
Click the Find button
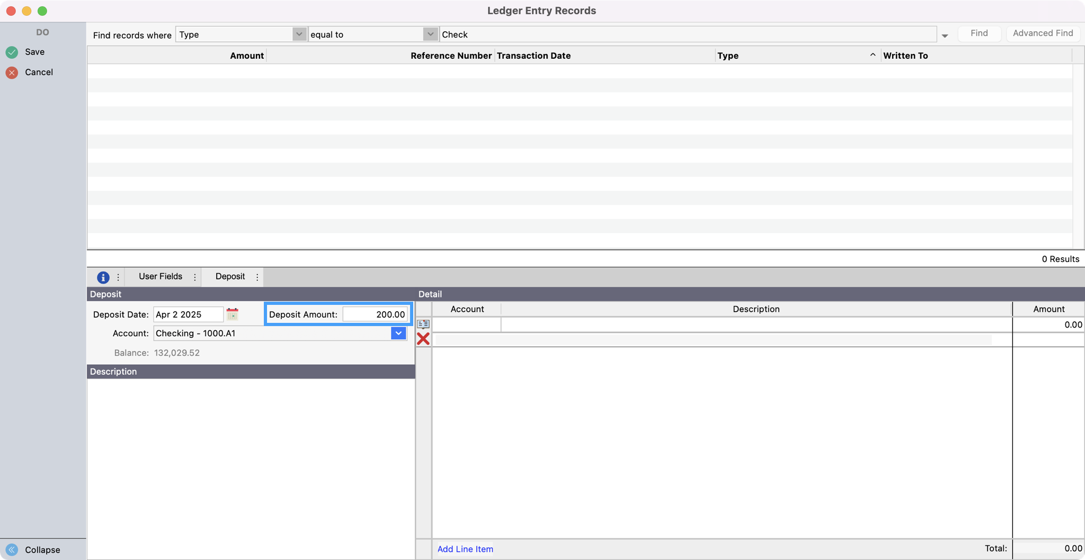coord(979,33)
